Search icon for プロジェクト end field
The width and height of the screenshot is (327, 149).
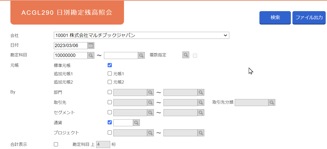click(201, 133)
